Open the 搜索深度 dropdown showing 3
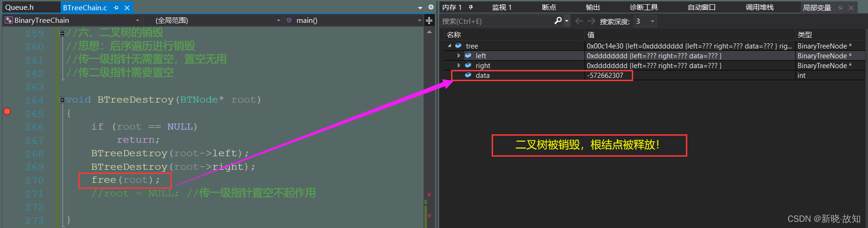This screenshot has height=228, width=868. pyautogui.click(x=645, y=21)
